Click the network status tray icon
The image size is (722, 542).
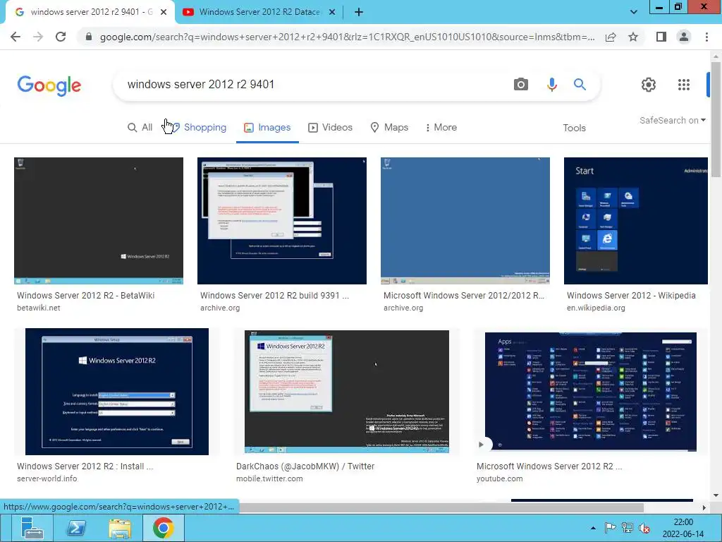(x=627, y=528)
